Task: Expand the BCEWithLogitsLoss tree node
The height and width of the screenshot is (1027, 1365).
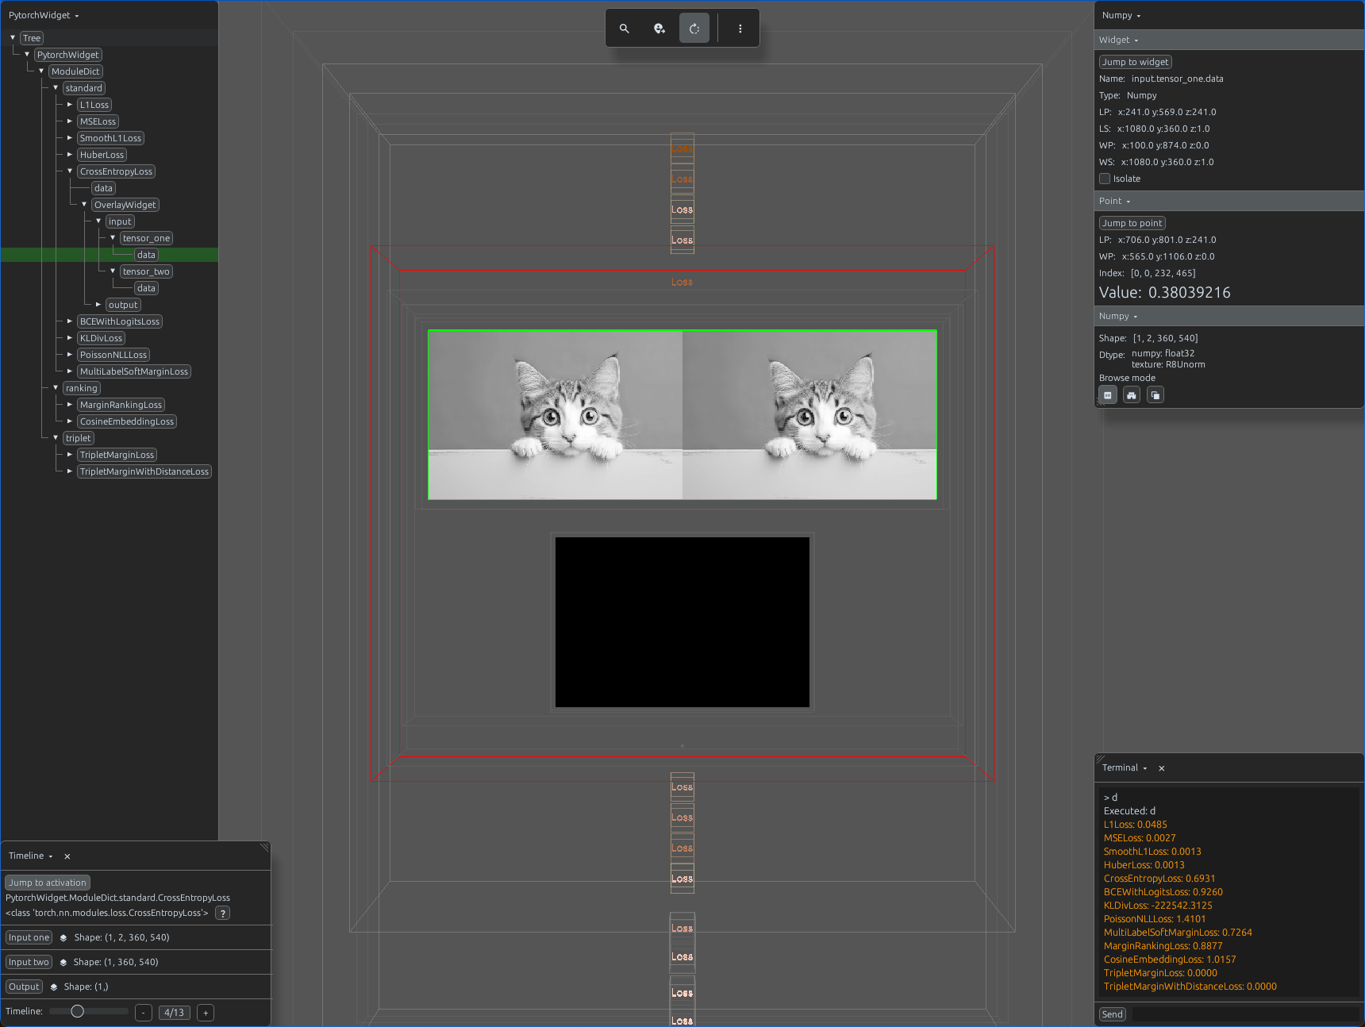Action: (x=70, y=321)
